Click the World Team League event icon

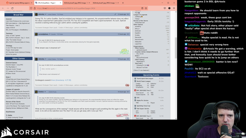[135, 81]
